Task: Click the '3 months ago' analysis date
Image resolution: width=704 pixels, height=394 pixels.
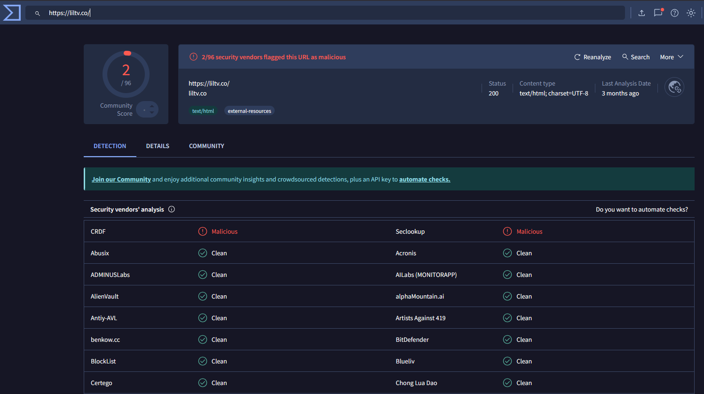Action: tap(620, 93)
